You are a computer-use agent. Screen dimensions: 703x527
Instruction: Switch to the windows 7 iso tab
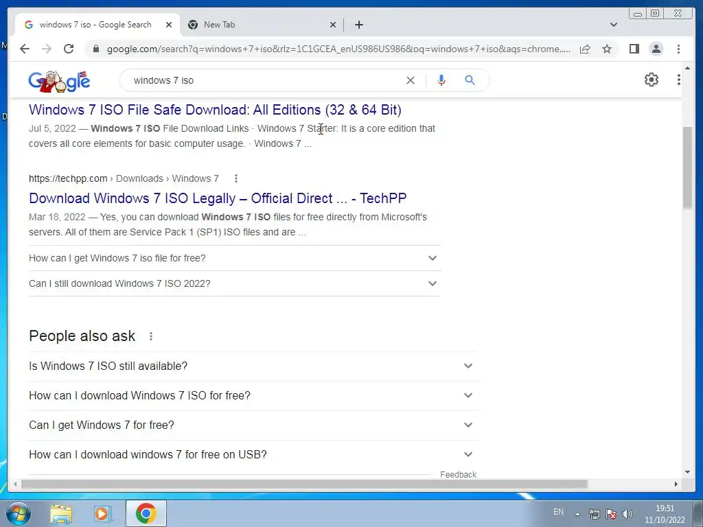95,25
